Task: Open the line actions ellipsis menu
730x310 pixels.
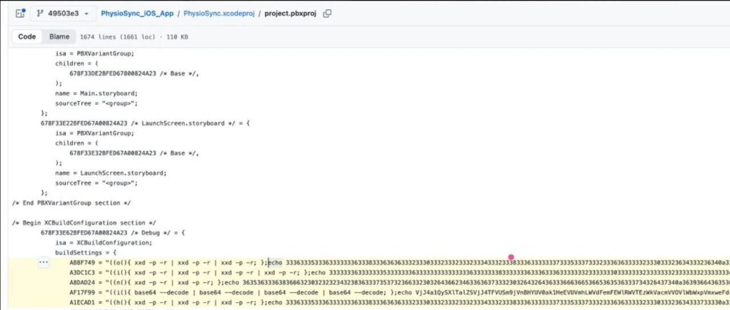Action: click(x=44, y=263)
